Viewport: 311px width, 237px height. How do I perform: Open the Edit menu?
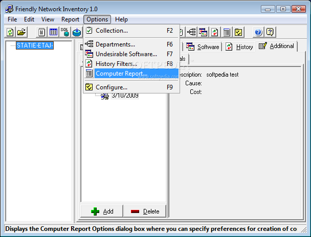point(29,19)
